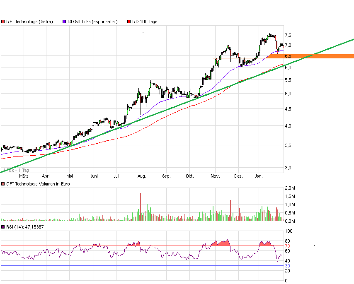Click the RSI value 47,15387 text
The height and width of the screenshot is (284, 354).
pos(35,227)
